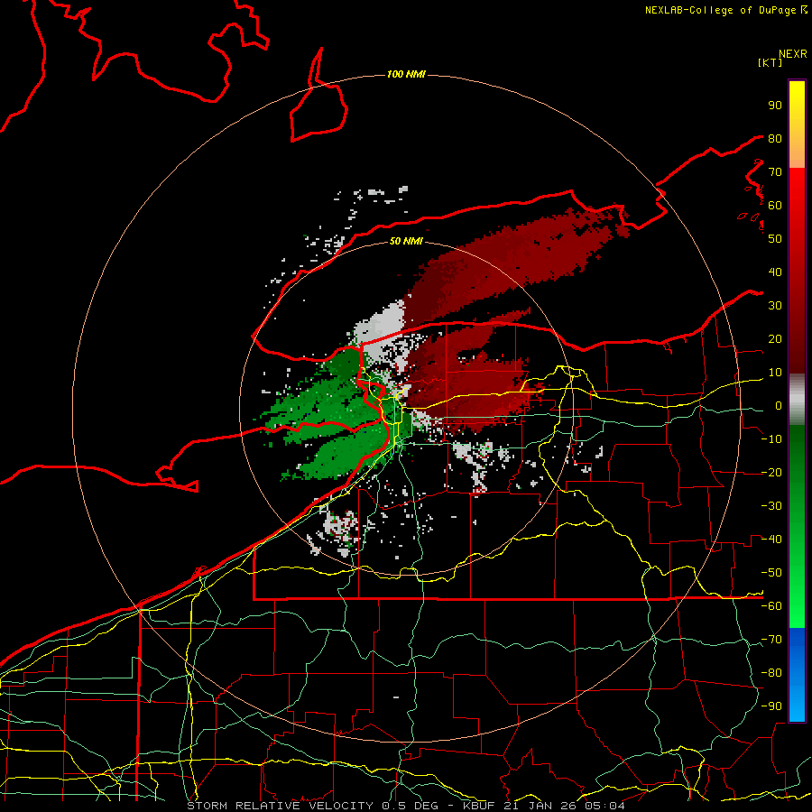The width and height of the screenshot is (812, 812).
Task: Click the 60 value on the velocity scale
Action: [x=775, y=205]
